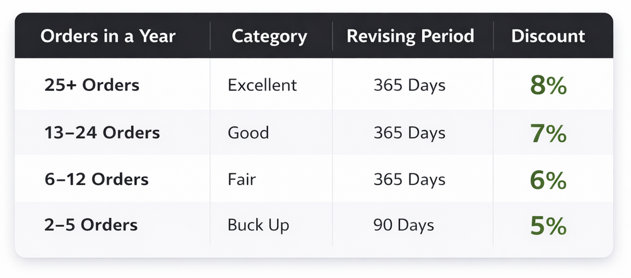The image size is (631, 278).
Task: Click the 8% discount value
Action: click(x=548, y=86)
